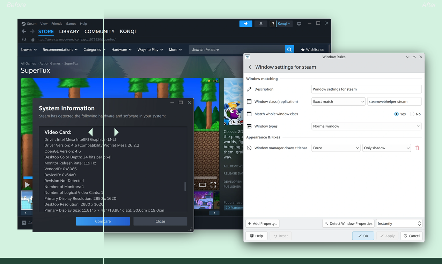Screen dimensions: 442x264
Task: Click the steamwebhelper steam class field
Action: (x=394, y=101)
